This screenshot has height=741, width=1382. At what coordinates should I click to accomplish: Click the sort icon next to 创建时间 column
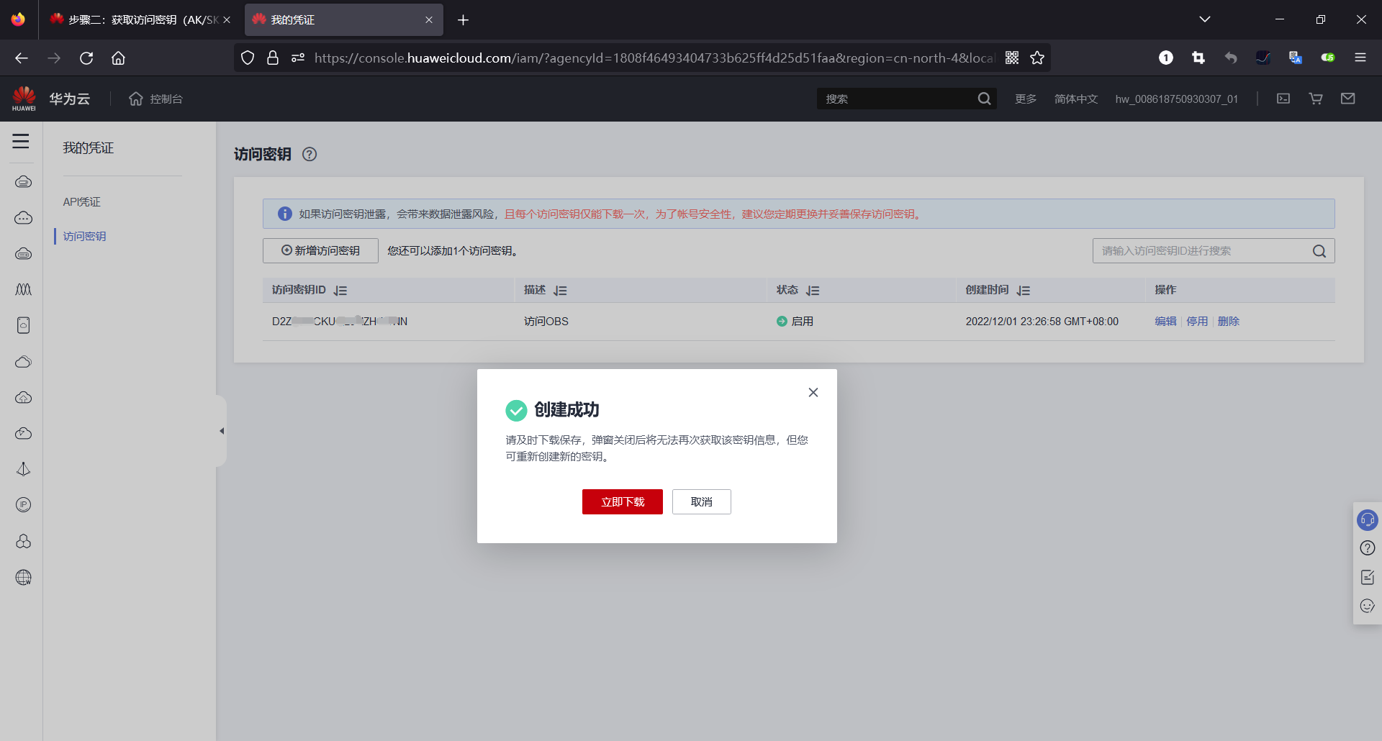[x=1024, y=290]
